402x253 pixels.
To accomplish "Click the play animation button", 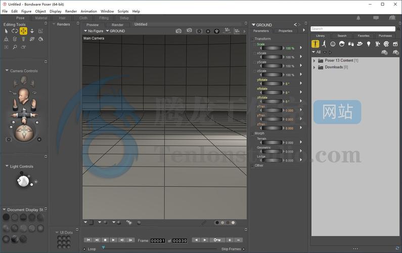I will [113, 240].
